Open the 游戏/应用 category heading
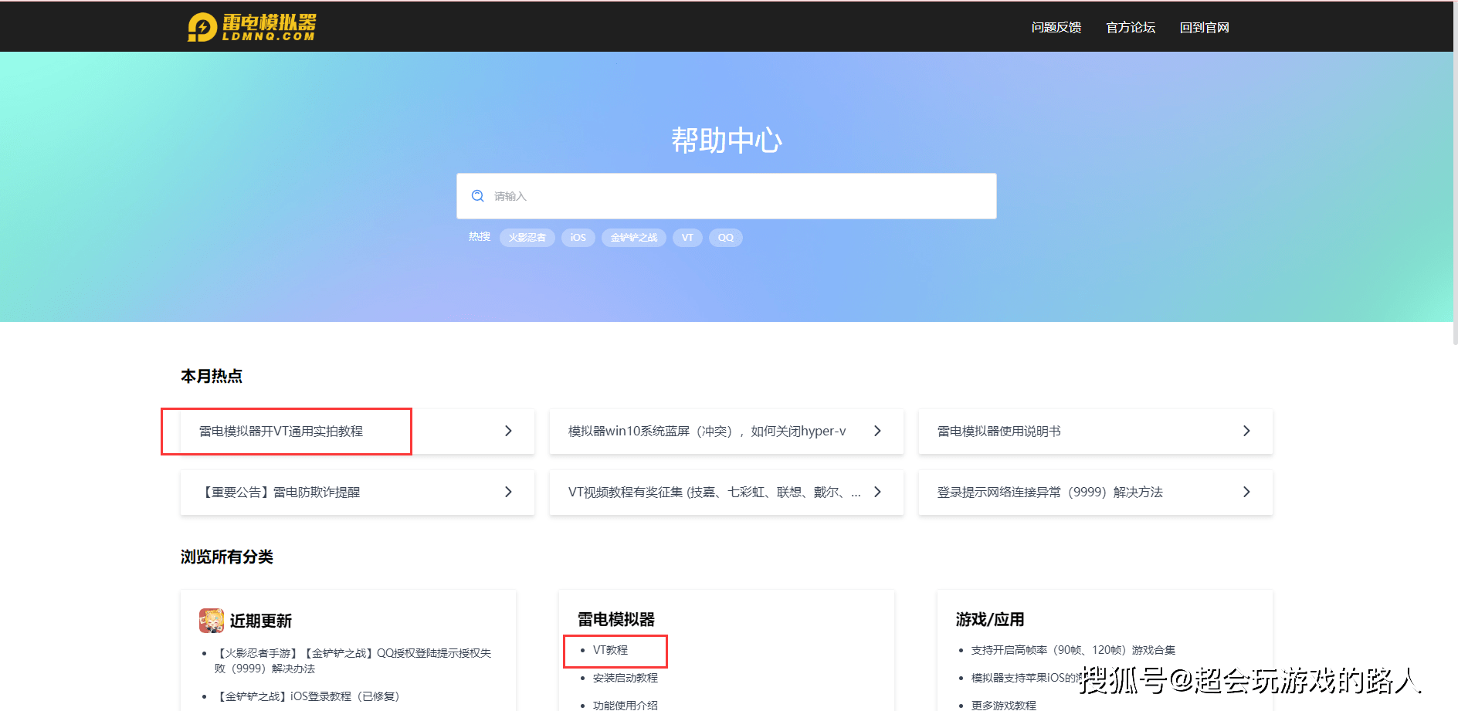 pyautogui.click(x=989, y=619)
